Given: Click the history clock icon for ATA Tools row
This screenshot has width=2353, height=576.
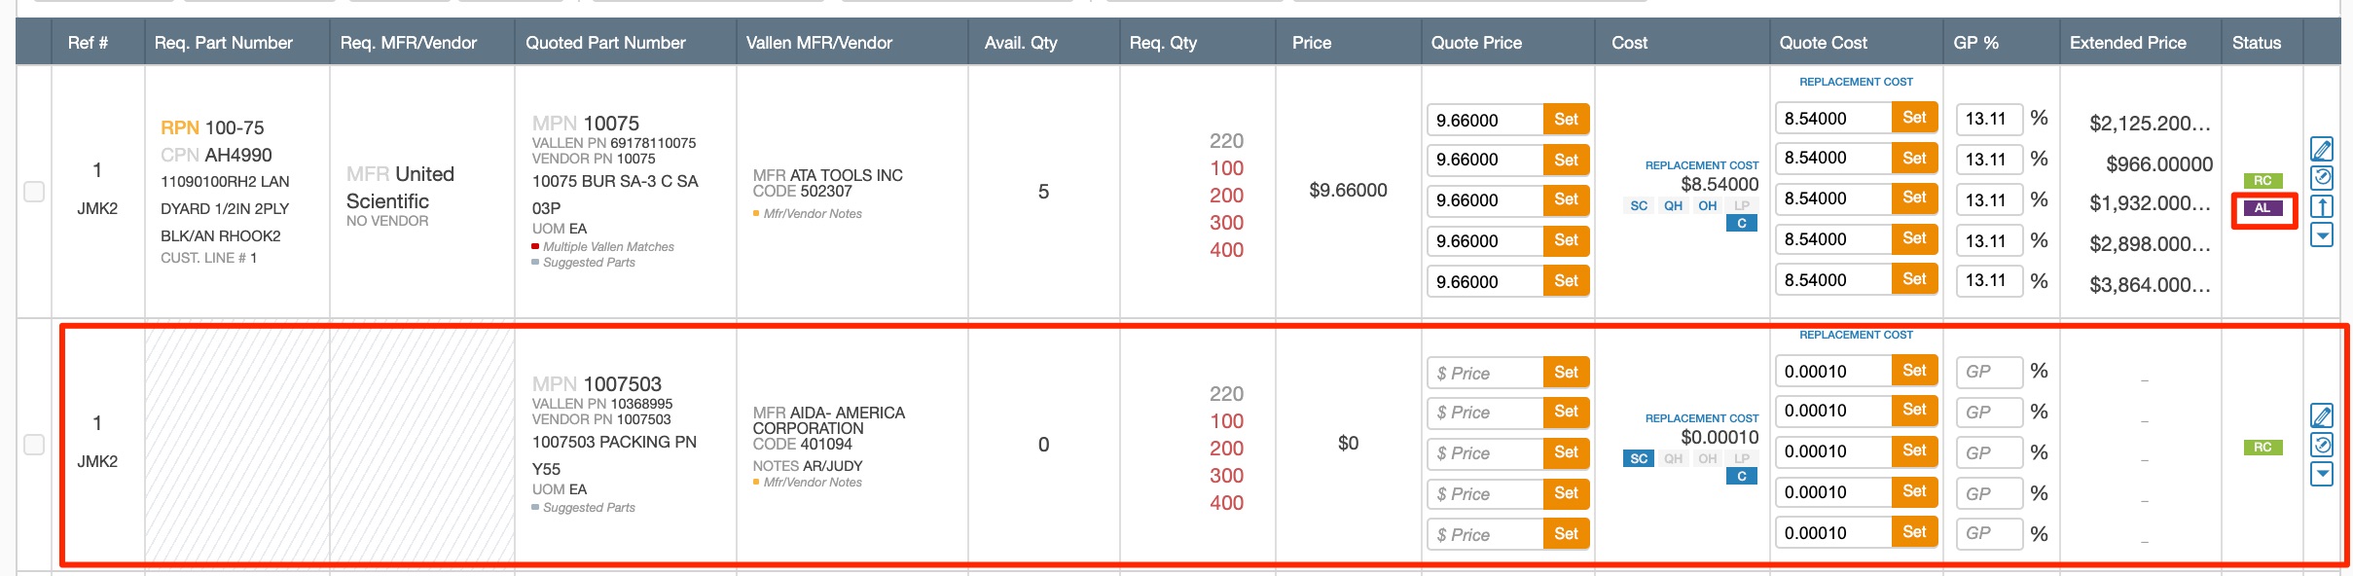Looking at the screenshot, I should 2321,177.
